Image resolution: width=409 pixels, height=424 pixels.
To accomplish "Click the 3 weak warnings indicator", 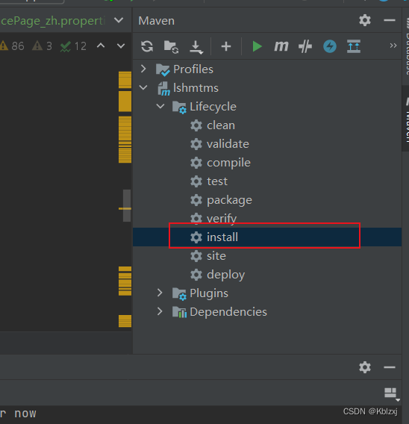I will tap(43, 46).
